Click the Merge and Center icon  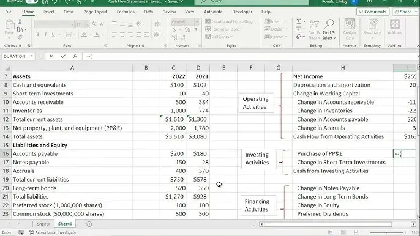157,34
